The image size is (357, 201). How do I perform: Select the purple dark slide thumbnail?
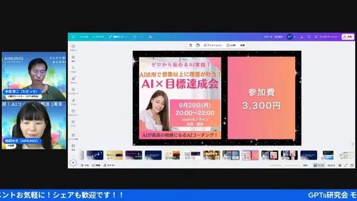(134, 155)
